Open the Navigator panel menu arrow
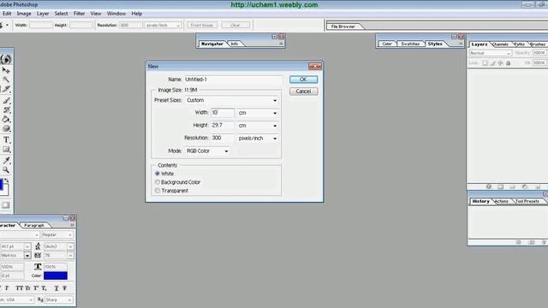The height and width of the screenshot is (308, 548). click(281, 44)
